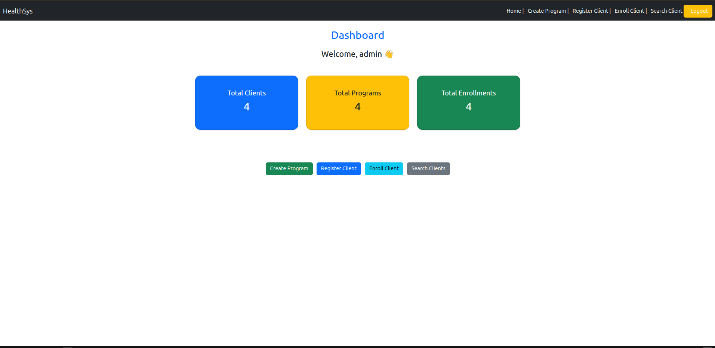Open Register Client from the navbar
The width and height of the screenshot is (715, 348).
coord(590,11)
